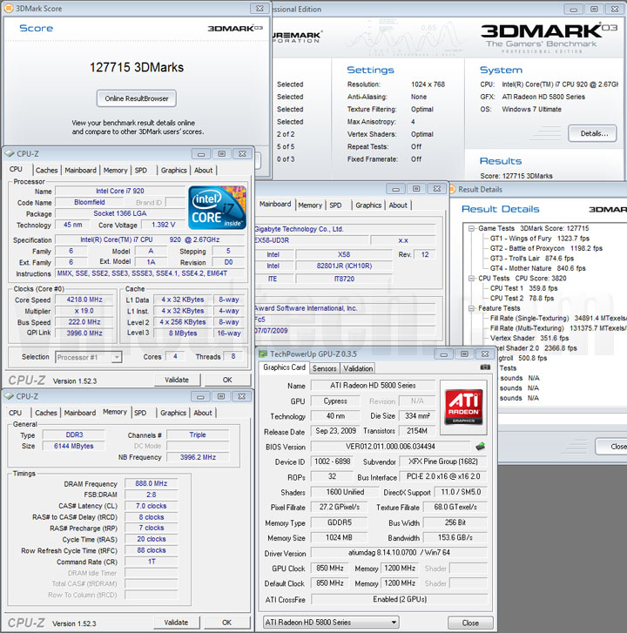Select GT3 - Troll's Lair result row

[532, 259]
